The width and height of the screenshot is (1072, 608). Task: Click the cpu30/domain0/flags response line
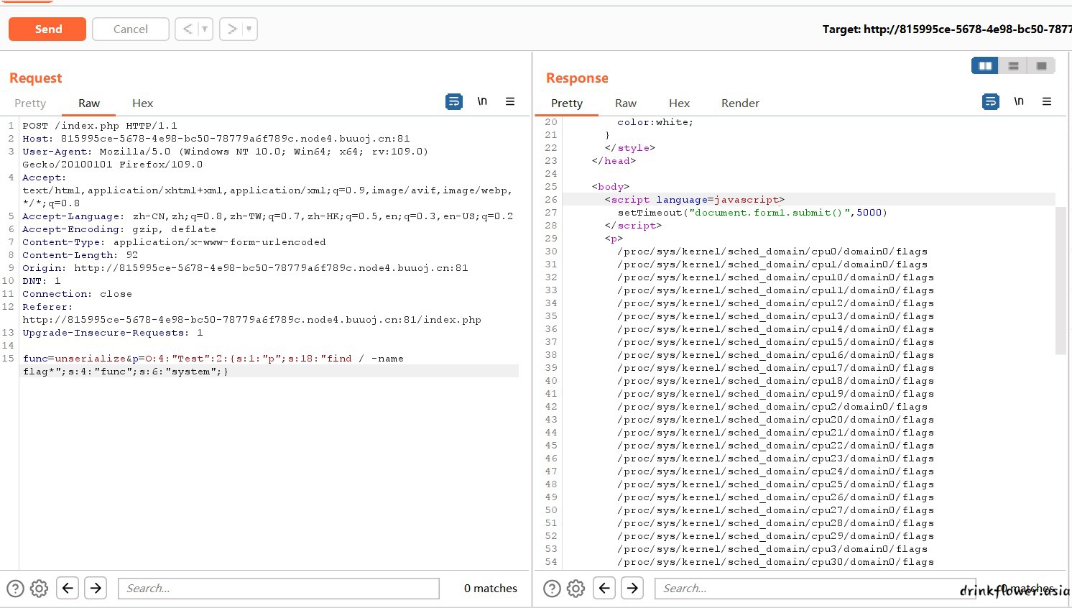coord(775,562)
